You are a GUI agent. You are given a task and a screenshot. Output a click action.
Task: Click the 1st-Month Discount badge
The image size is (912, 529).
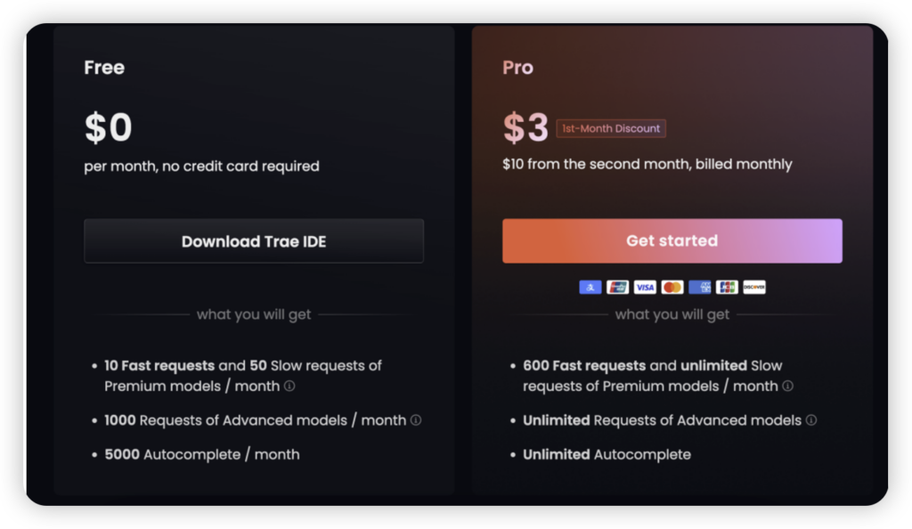[611, 128]
